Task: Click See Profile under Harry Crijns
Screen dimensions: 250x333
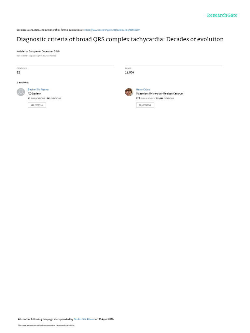Action: tap(145, 105)
